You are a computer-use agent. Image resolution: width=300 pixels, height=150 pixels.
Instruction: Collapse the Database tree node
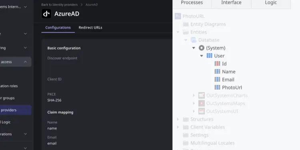[x=186, y=40]
